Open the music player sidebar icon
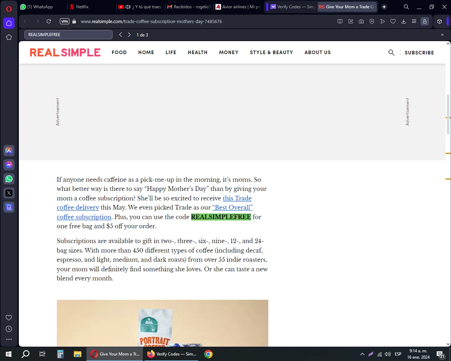This screenshot has height=361, width=451. point(9,207)
